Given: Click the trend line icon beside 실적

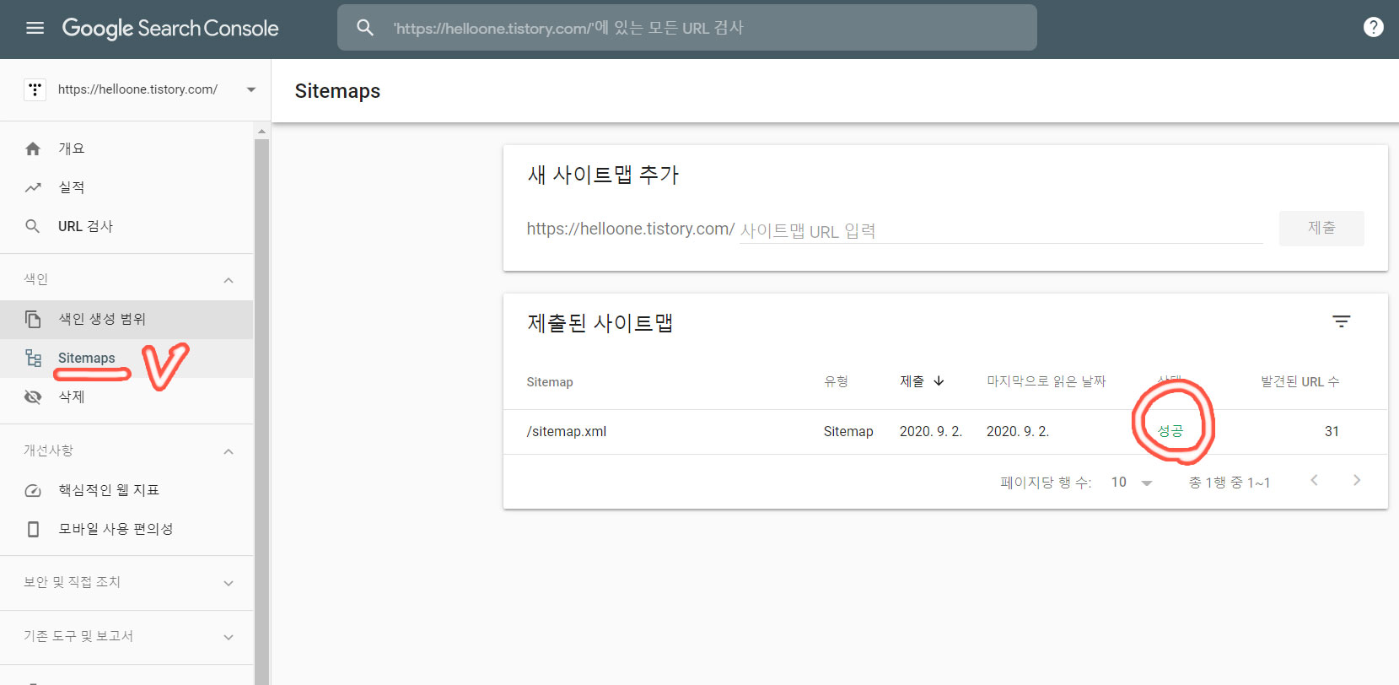Looking at the screenshot, I should (x=33, y=187).
